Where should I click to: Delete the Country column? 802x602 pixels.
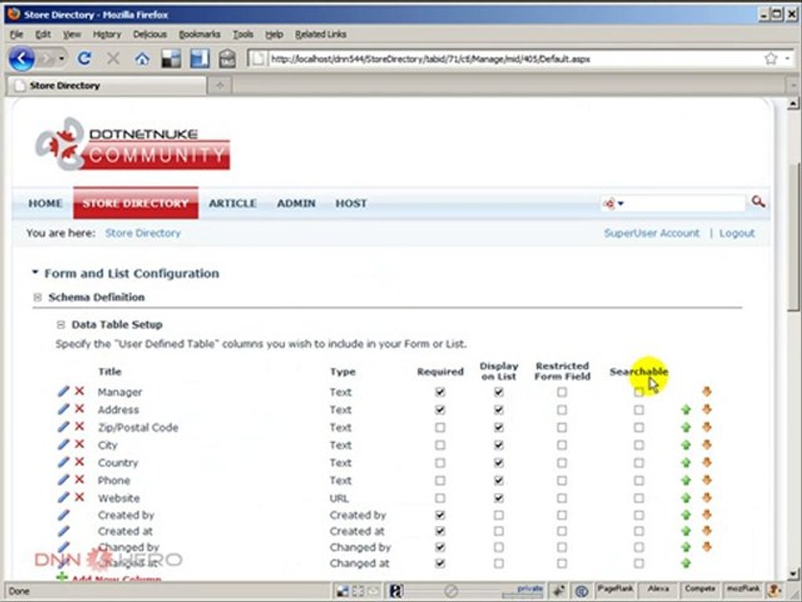point(79,462)
